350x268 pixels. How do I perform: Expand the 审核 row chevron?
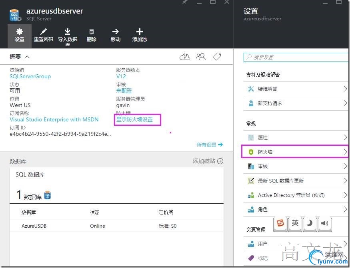(345, 166)
